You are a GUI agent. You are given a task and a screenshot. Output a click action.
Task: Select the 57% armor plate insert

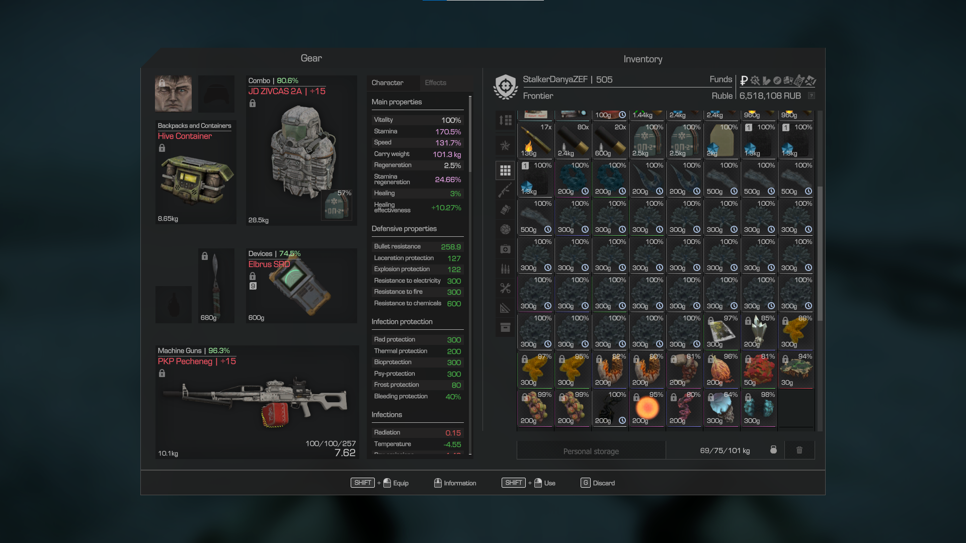coord(336,205)
